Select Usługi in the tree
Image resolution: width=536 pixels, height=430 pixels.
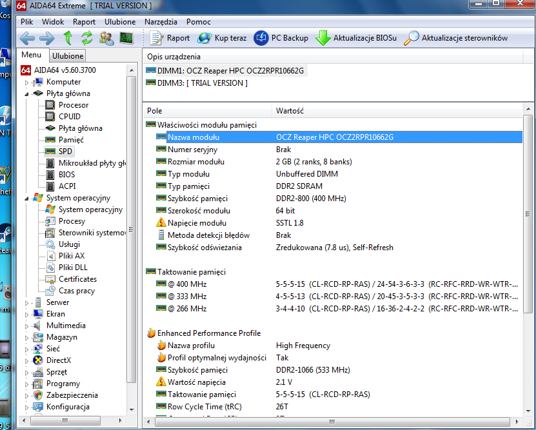coord(69,244)
